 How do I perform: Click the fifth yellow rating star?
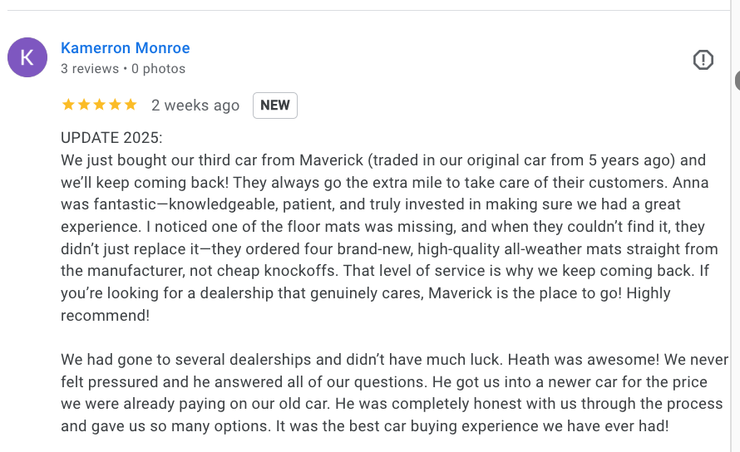(x=131, y=105)
